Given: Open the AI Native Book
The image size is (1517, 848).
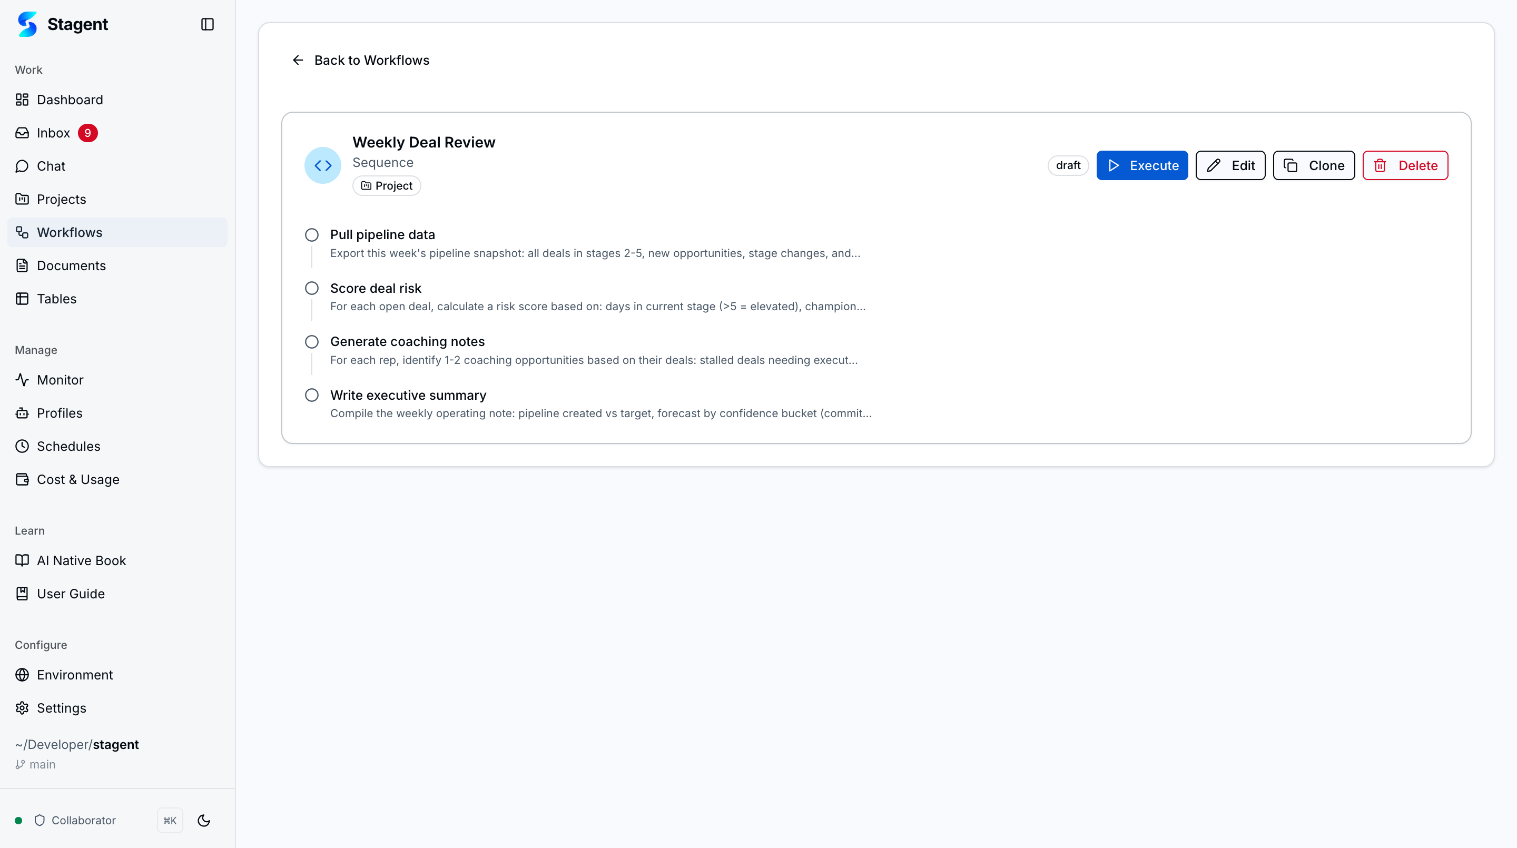Looking at the screenshot, I should (x=81, y=560).
